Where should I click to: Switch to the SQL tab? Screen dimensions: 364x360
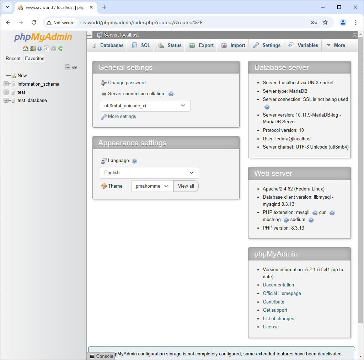click(x=141, y=45)
